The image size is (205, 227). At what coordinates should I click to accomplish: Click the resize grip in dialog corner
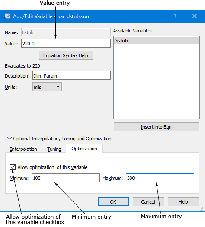202,209
